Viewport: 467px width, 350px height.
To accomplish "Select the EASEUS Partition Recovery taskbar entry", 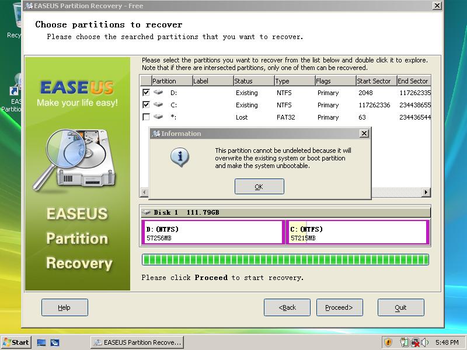I will pyautogui.click(x=137, y=342).
